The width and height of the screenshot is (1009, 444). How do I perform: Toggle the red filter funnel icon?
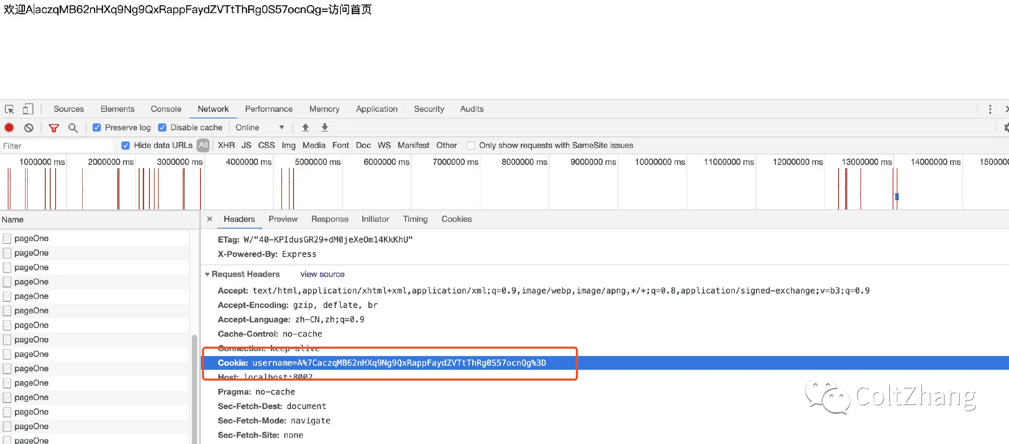click(x=54, y=128)
